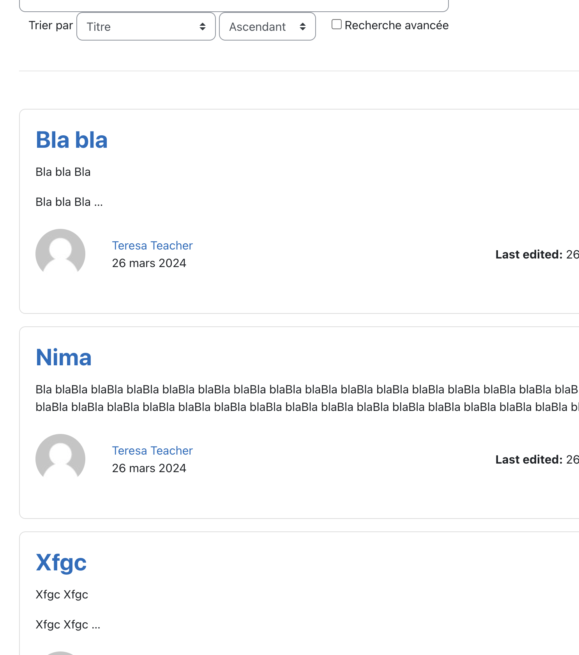Open the Xfgc entry title
The width and height of the screenshot is (579, 655).
tap(61, 563)
